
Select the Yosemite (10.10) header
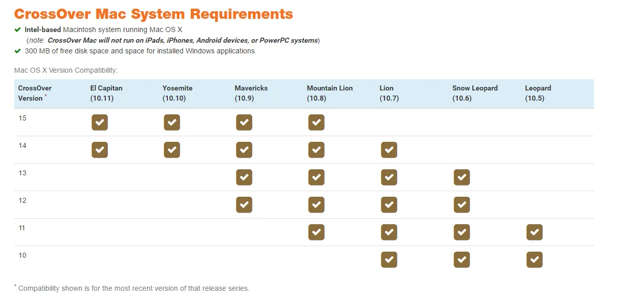pos(177,93)
